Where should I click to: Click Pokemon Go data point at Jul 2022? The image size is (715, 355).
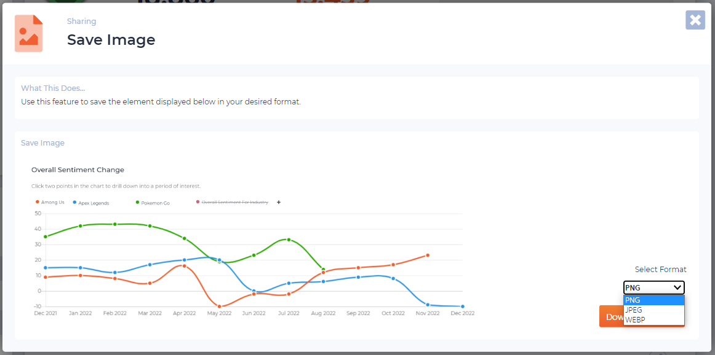click(289, 240)
